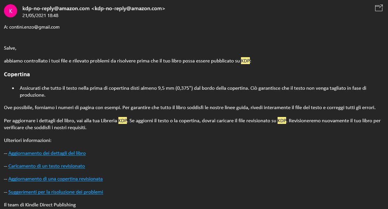The width and height of the screenshot is (388, 209).
Task: Click the paragraph starting 'Ove possibile'
Action: 132,107
